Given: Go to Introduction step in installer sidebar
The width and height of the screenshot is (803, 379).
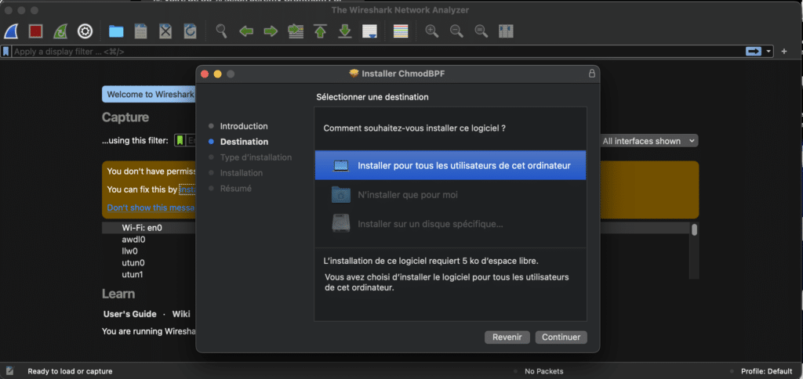Looking at the screenshot, I should 244,126.
